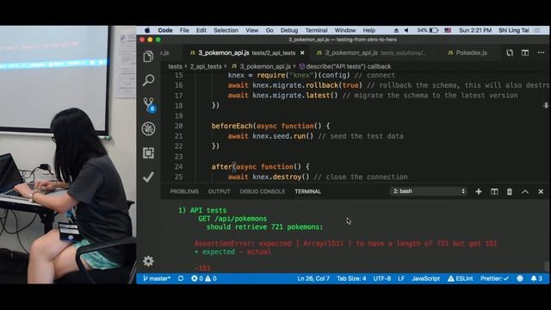Add a new terminal with plus icon
551x310 pixels.
(479, 191)
